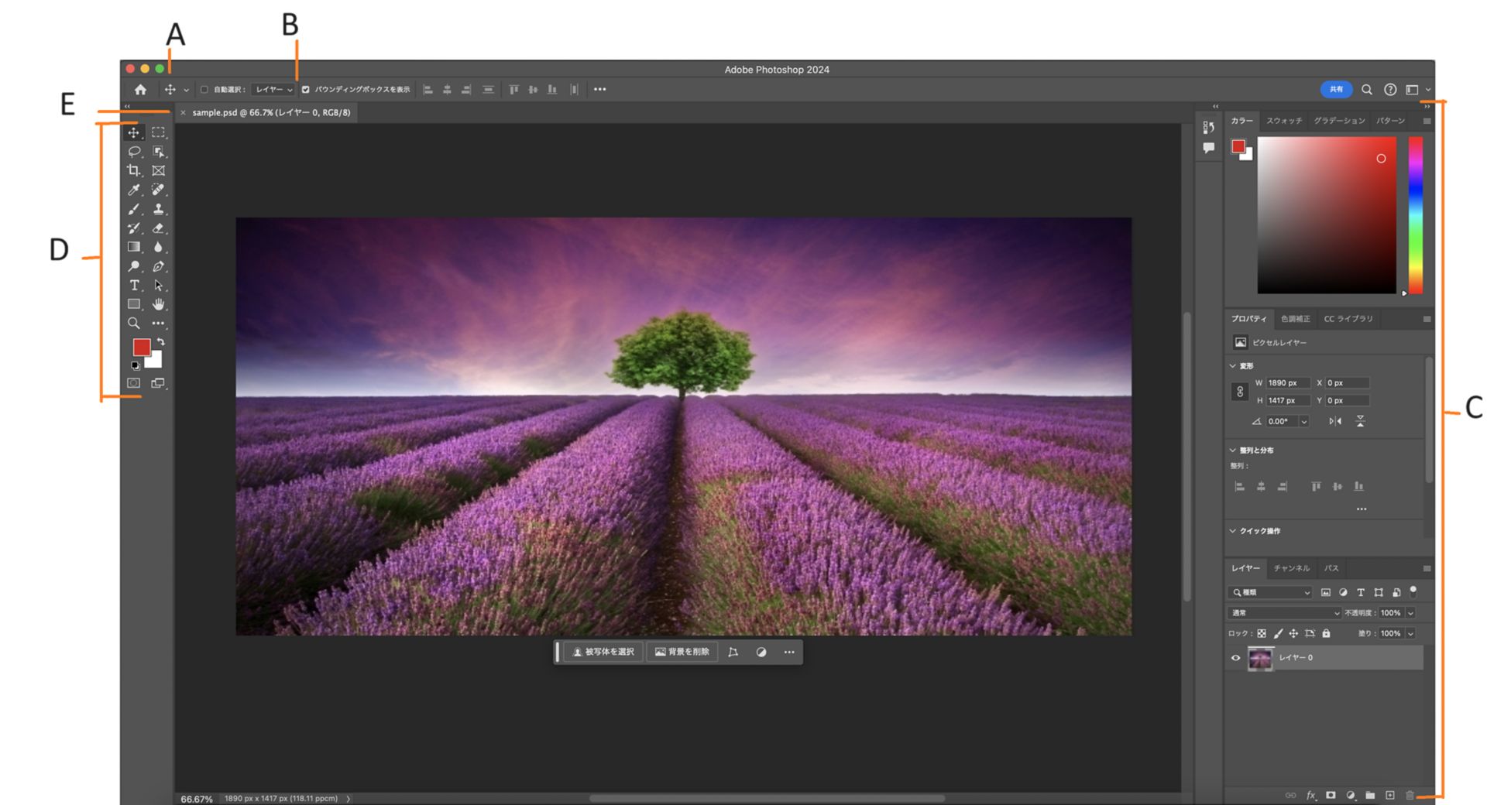1487x805 pixels.
Task: Open the blend mode 通常 dropdown
Action: coord(1283,612)
